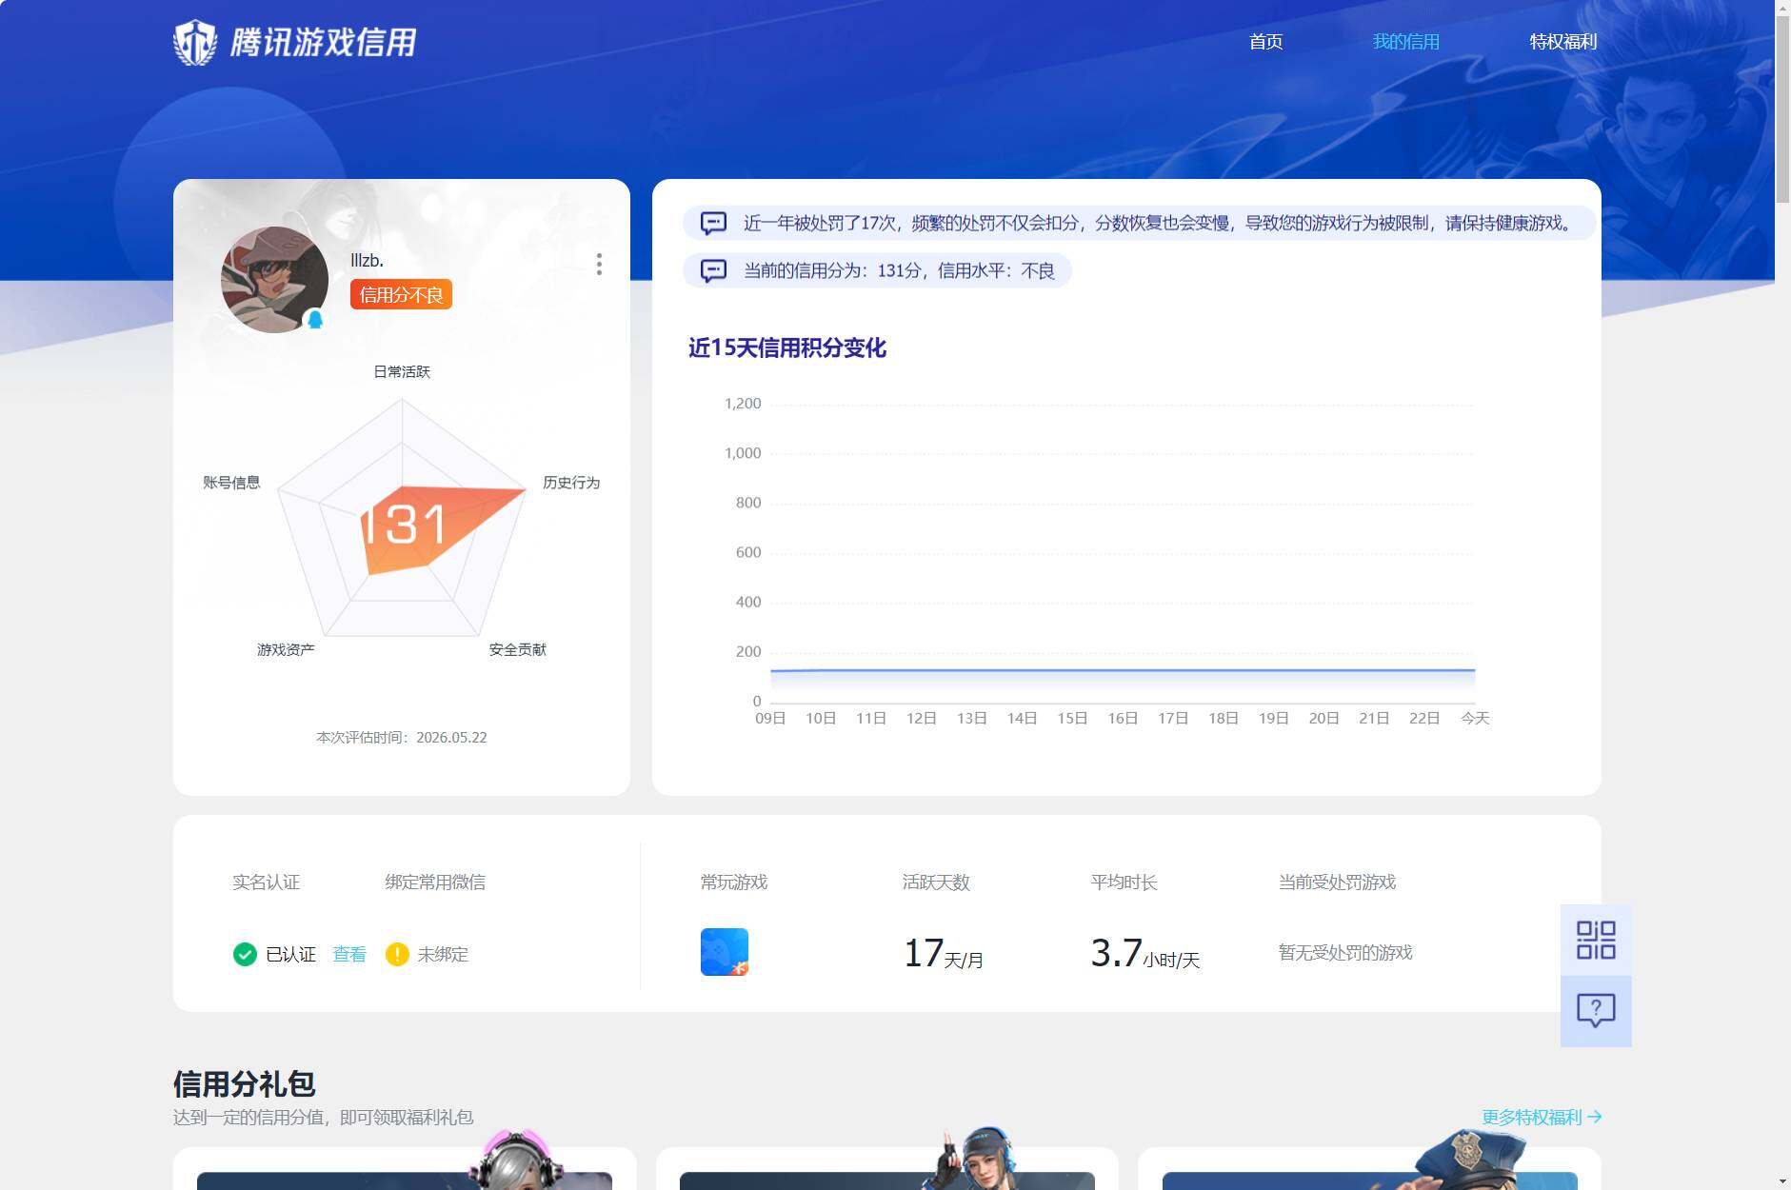Open 更多特权福利 link
Image resolution: width=1791 pixels, height=1190 pixels.
(x=1542, y=1117)
